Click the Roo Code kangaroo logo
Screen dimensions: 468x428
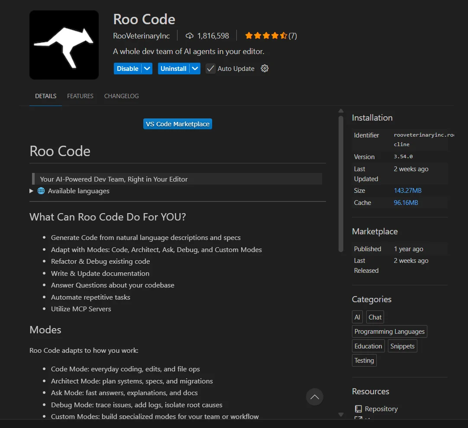point(64,45)
